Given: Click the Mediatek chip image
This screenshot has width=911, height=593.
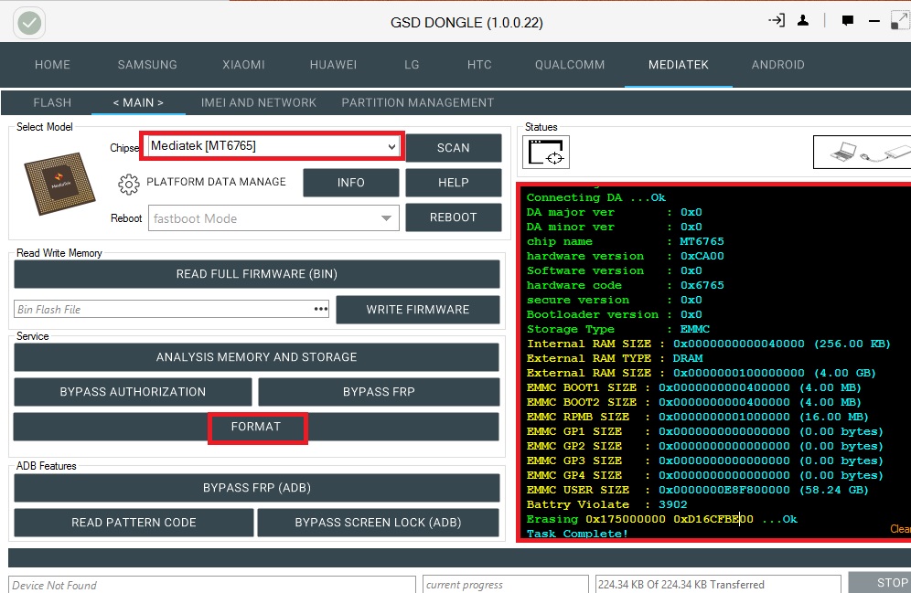Looking at the screenshot, I should (x=59, y=184).
